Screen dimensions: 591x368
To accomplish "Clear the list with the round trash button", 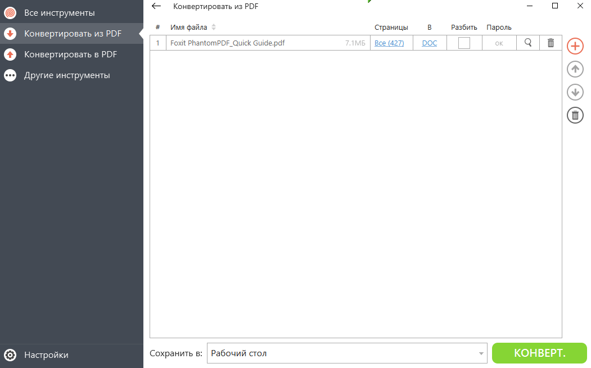I will [x=575, y=115].
